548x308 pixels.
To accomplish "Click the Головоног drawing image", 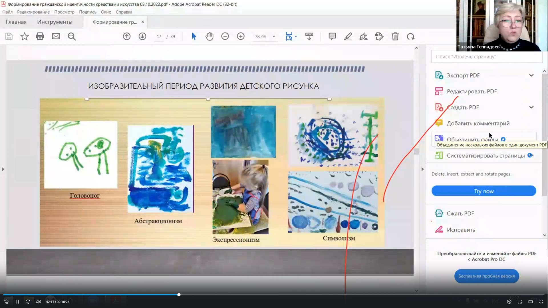I will click(81, 154).
